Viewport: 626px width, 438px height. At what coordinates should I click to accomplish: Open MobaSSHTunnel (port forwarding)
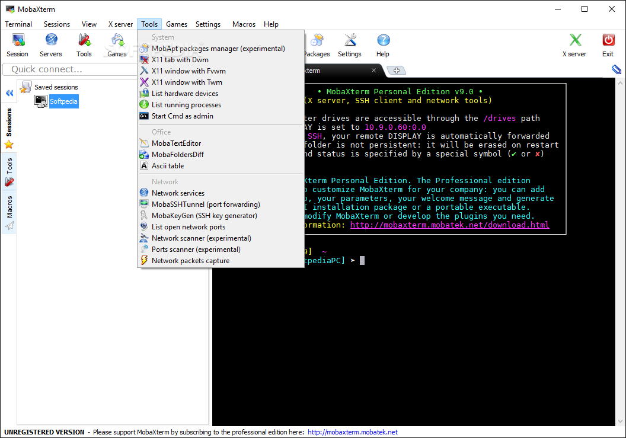point(221,204)
